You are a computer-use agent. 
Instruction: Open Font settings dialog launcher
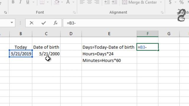(x=74, y=12)
